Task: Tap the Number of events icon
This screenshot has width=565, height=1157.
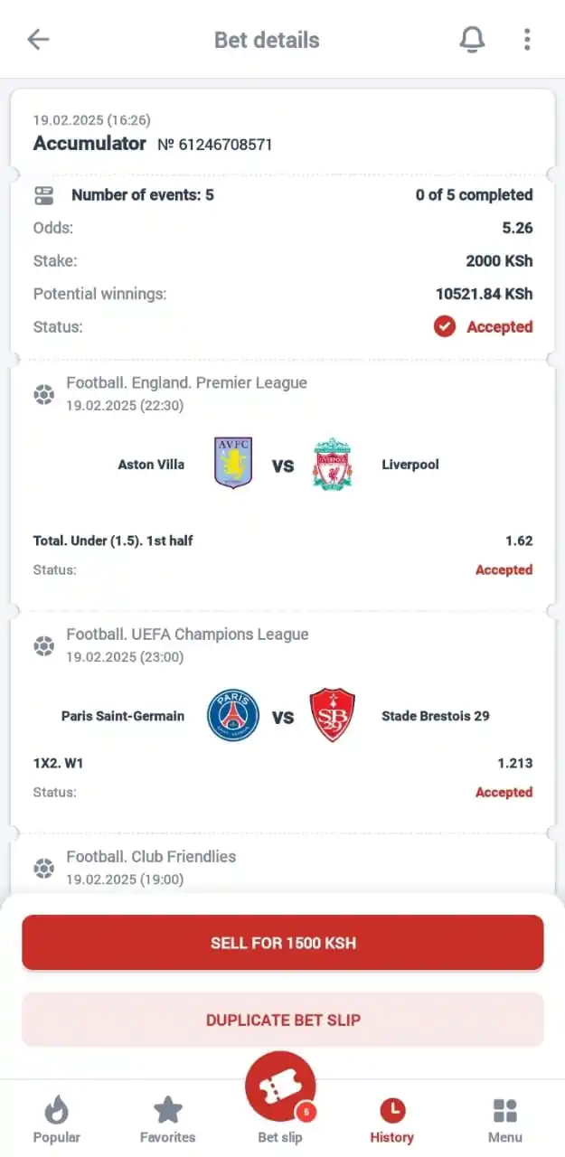Action: tap(43, 195)
